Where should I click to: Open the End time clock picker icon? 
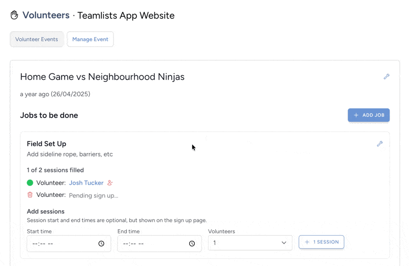click(192, 243)
